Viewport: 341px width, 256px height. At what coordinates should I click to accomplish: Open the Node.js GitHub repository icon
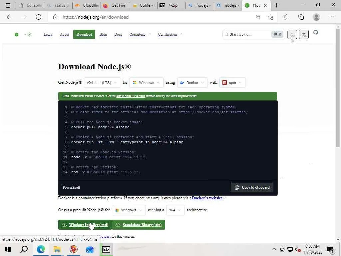point(316,32)
